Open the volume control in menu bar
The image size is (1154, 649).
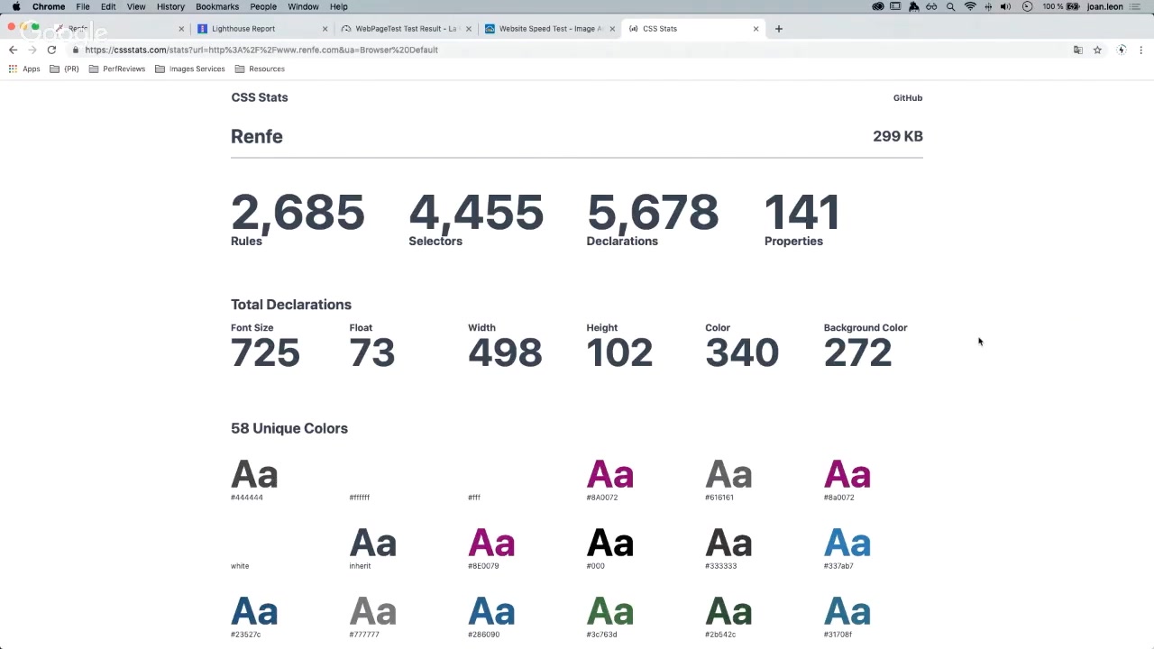1006,6
